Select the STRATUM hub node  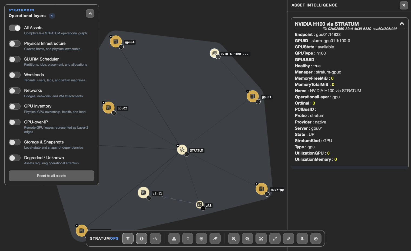[x=182, y=149]
